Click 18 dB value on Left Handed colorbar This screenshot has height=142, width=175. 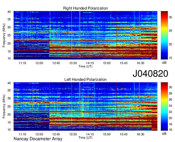[x=170, y=124]
